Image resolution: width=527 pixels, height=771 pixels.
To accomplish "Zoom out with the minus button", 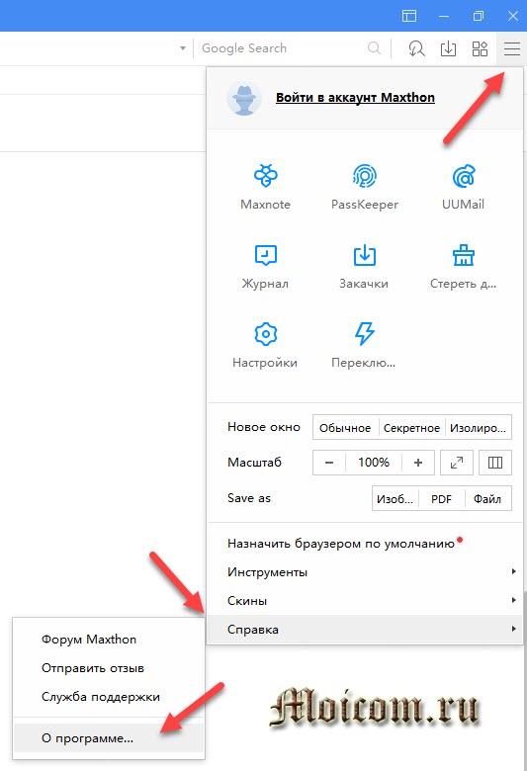I will click(x=329, y=463).
